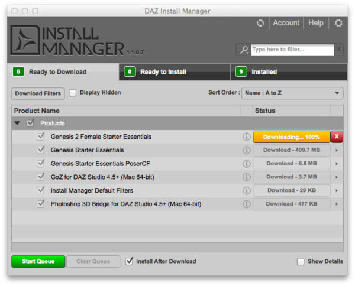Show info for Install Manager Default Filters
Viewport: 355px width, 286px height.
(x=246, y=191)
